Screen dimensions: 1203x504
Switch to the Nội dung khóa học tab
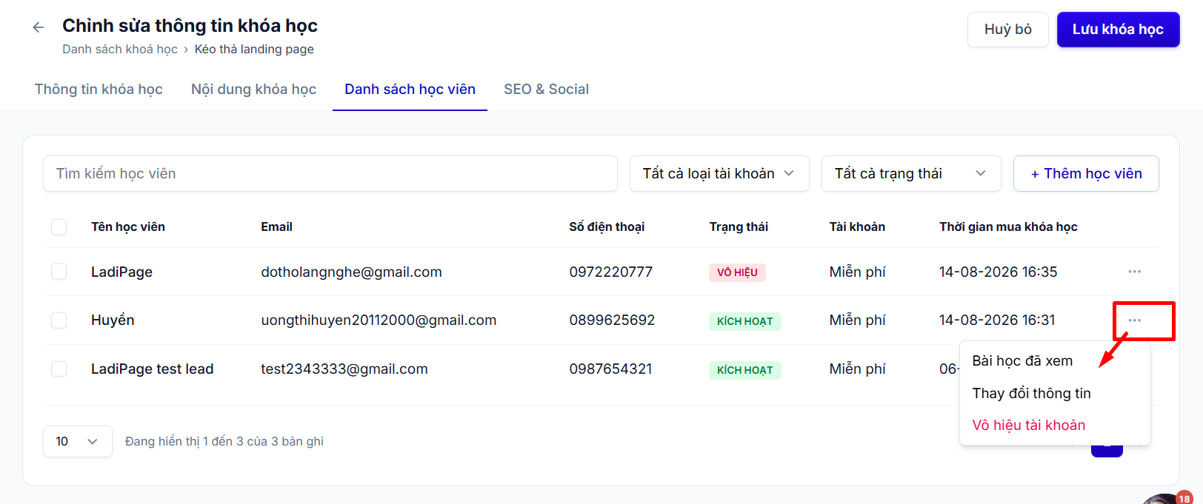point(253,90)
